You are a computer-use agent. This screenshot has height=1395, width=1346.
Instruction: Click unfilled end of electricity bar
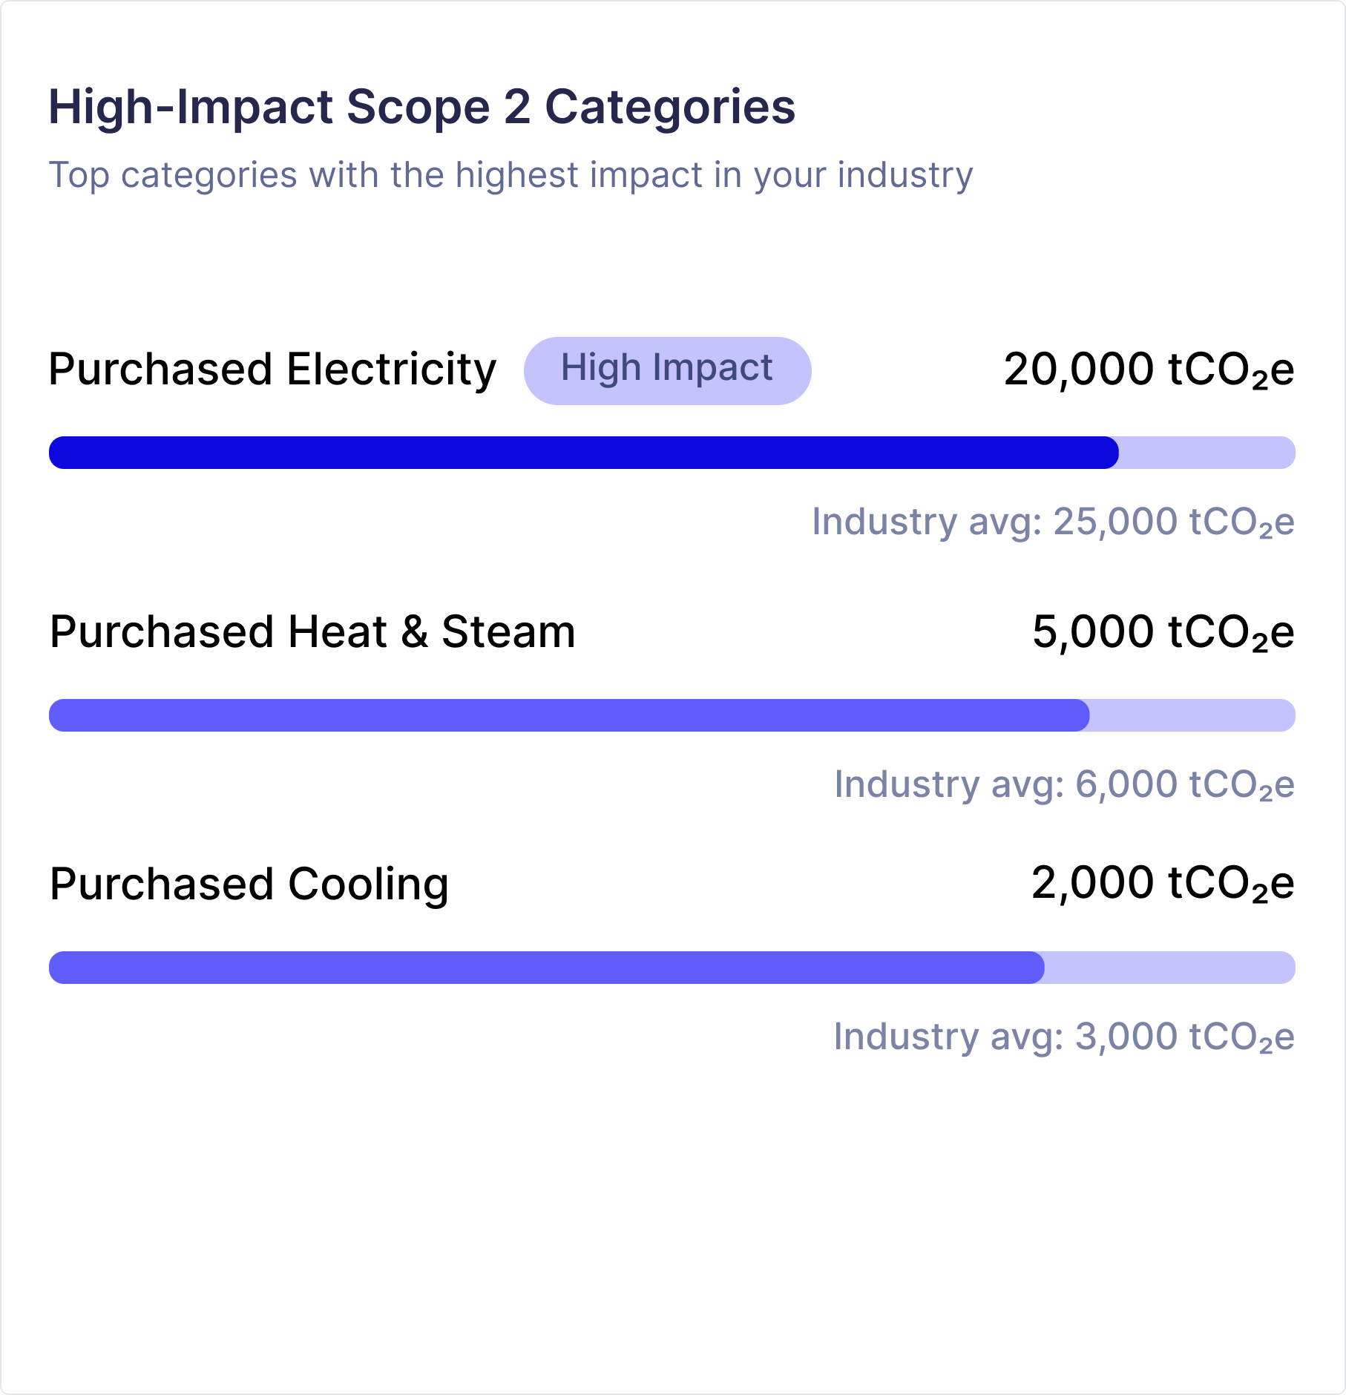(x=1207, y=453)
